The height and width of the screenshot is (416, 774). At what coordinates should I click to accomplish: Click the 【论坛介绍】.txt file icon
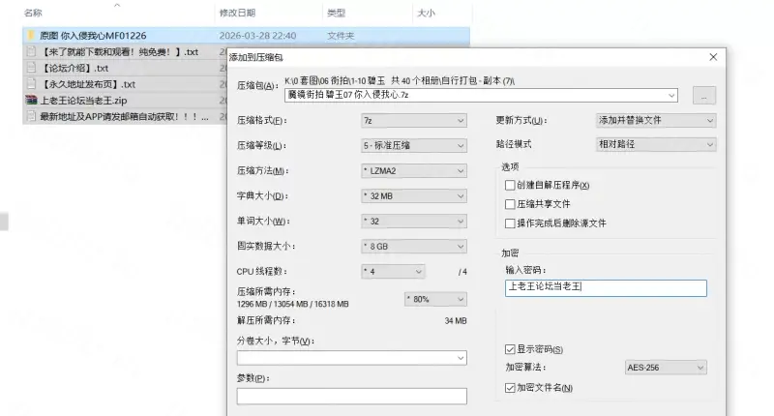31,69
